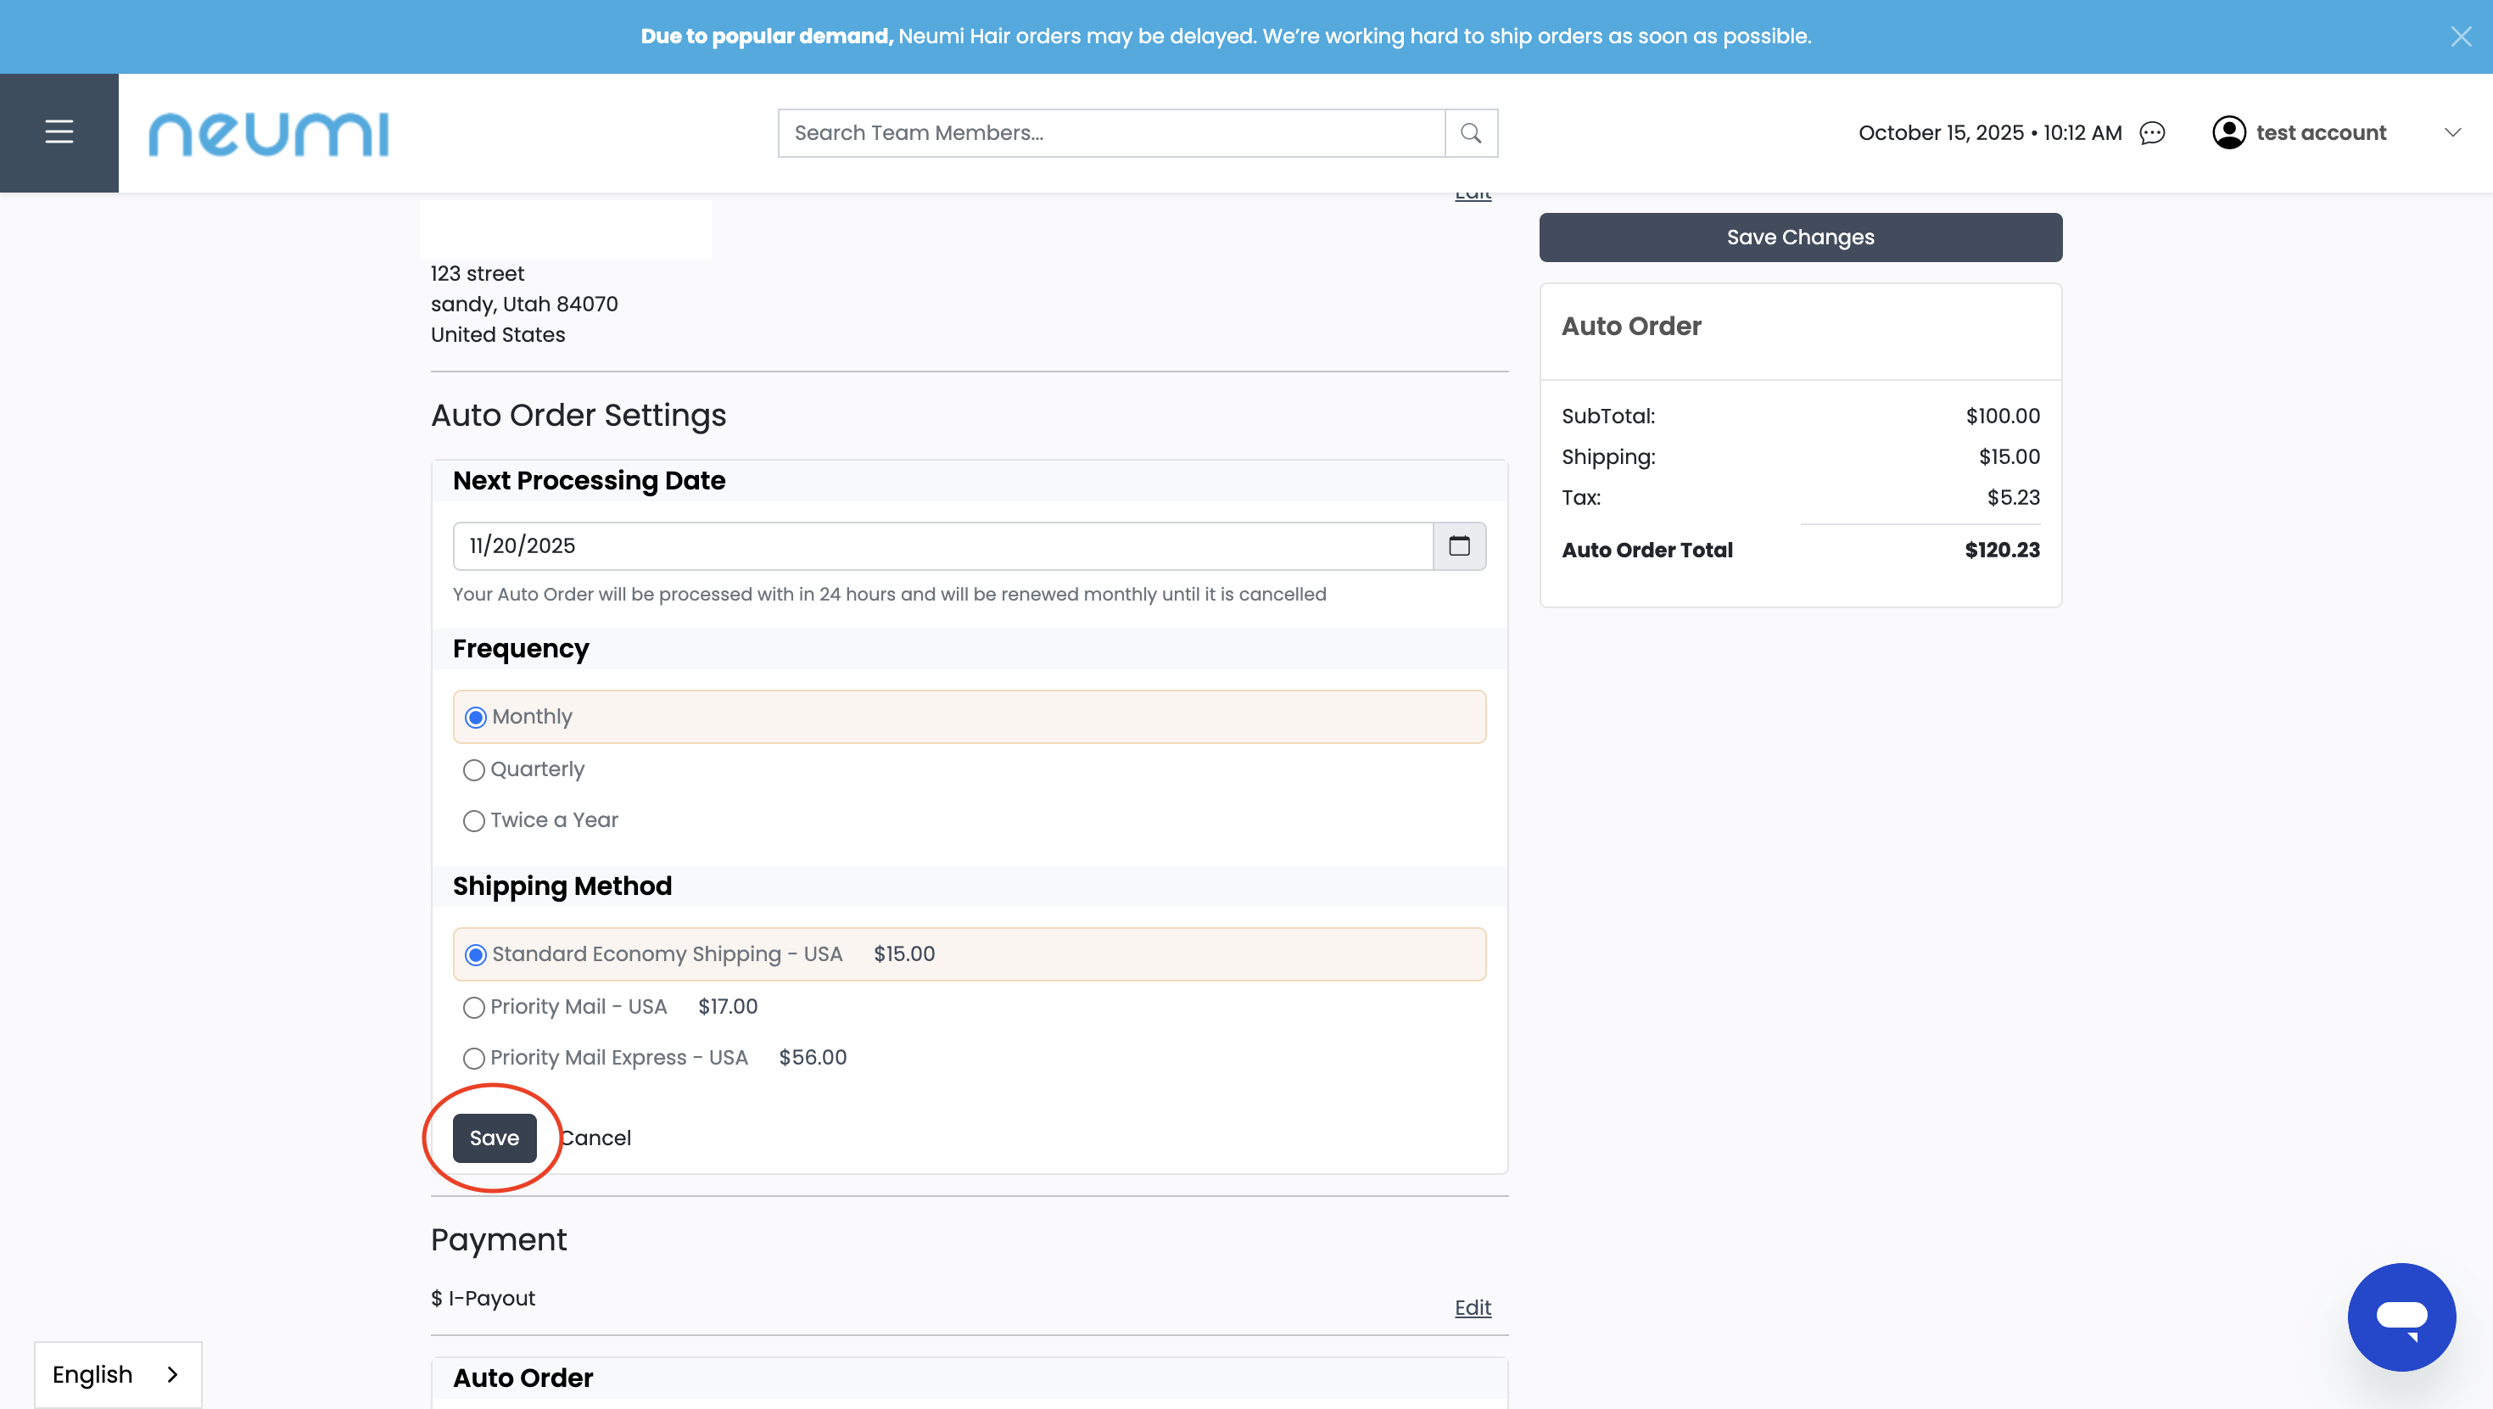
Task: Click the search magnifier icon
Action: tap(1470, 133)
